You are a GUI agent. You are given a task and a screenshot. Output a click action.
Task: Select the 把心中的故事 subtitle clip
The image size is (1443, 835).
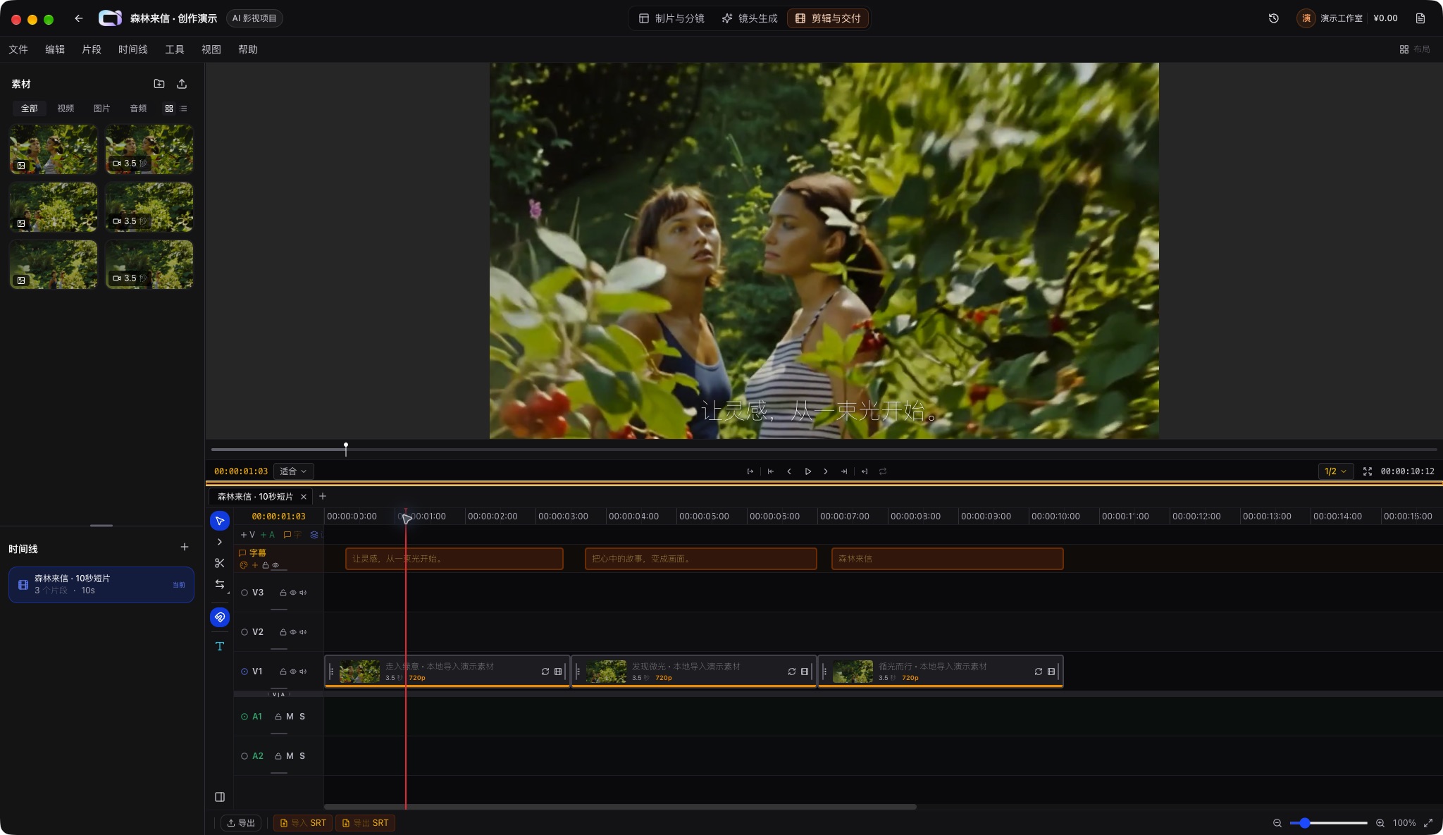[x=701, y=559]
